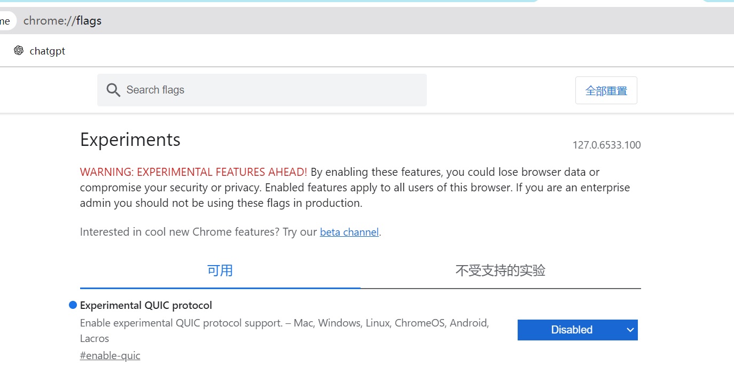Click the "Interested in cool new Chrome features?" text

click(x=198, y=232)
